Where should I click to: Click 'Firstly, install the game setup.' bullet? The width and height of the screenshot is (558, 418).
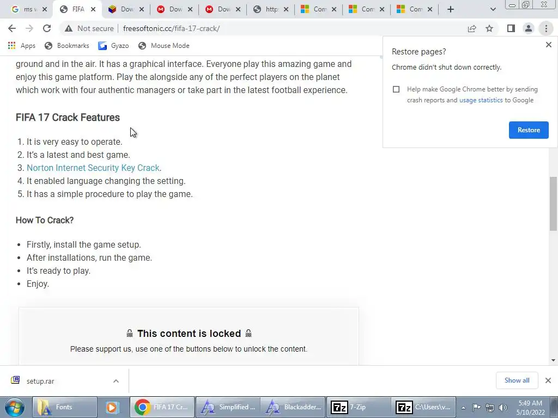coord(83,244)
